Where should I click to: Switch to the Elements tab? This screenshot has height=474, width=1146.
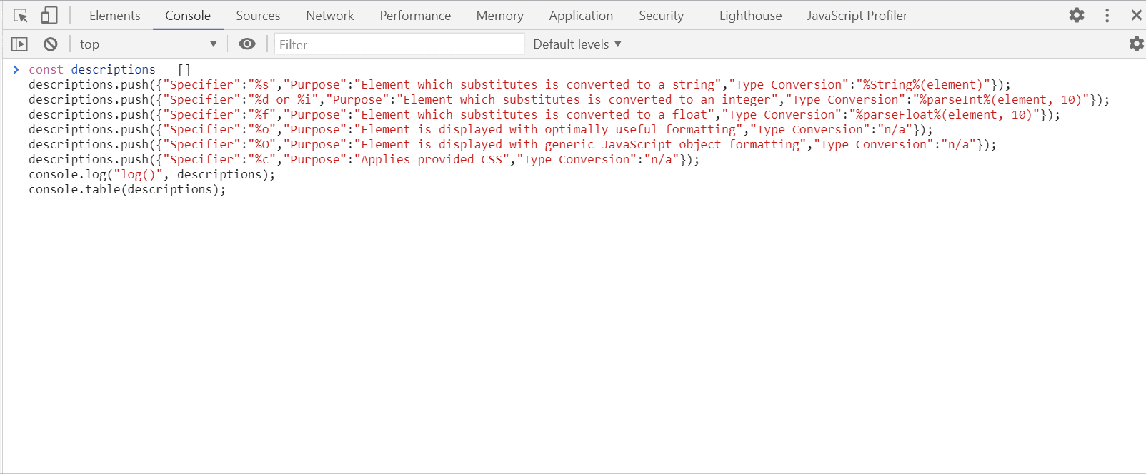click(115, 15)
